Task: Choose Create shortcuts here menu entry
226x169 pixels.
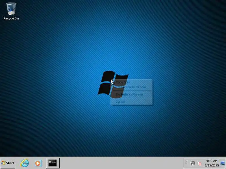Action: point(131,87)
